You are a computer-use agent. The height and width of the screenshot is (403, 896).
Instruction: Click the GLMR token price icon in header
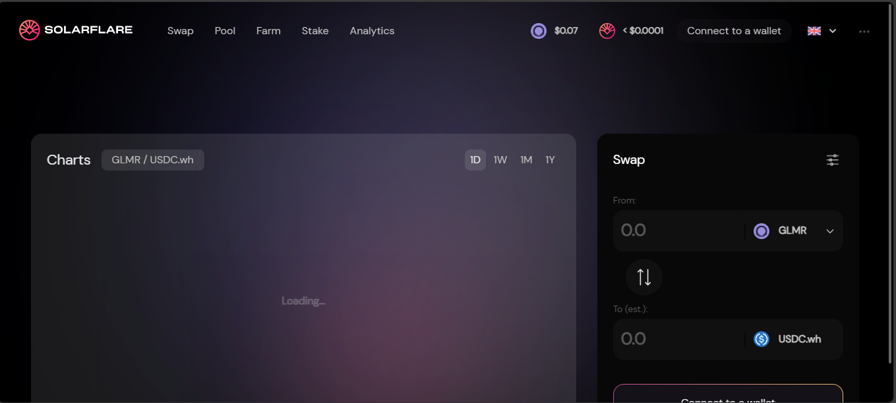point(539,31)
